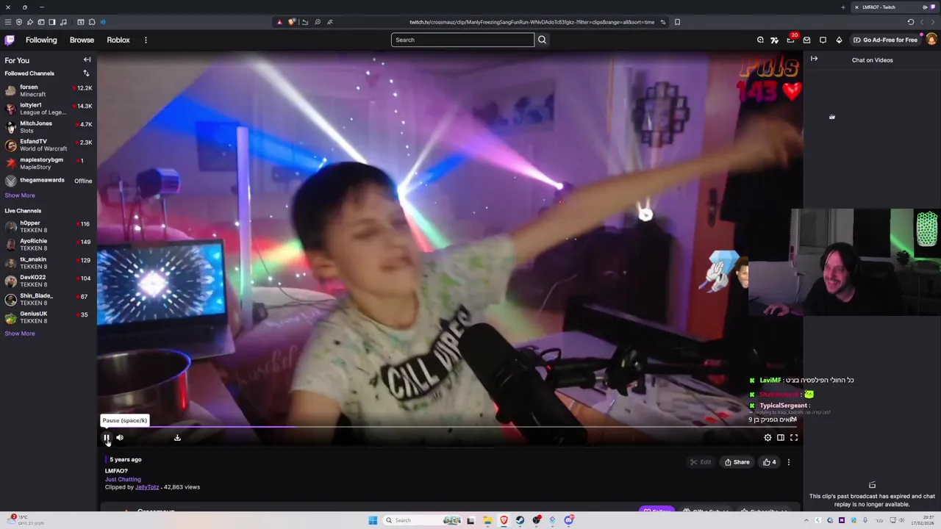Open a new browser tab

click(843, 7)
